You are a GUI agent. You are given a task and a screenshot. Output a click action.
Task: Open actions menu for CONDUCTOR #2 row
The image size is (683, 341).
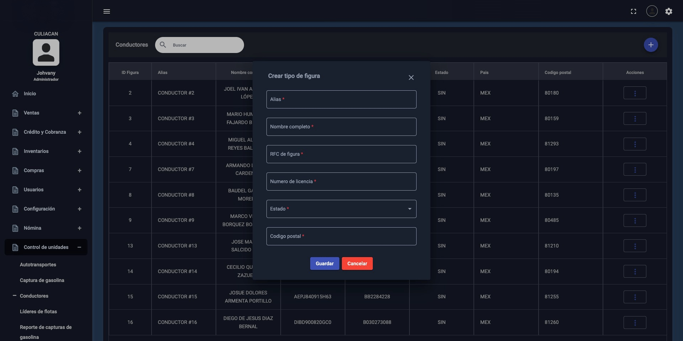635,93
